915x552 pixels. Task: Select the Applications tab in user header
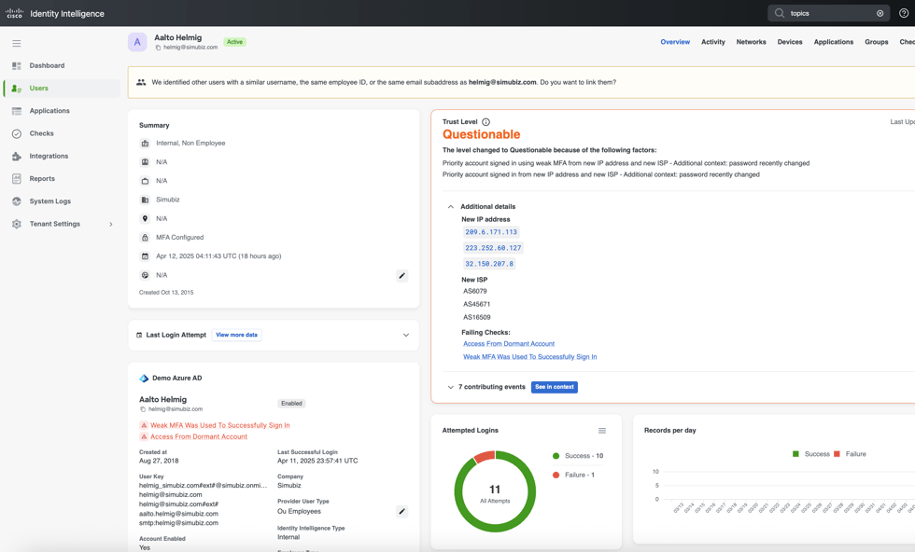pyautogui.click(x=833, y=42)
